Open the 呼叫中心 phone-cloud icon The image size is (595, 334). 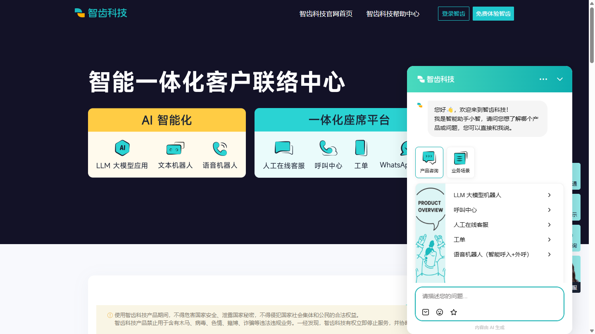point(328,148)
